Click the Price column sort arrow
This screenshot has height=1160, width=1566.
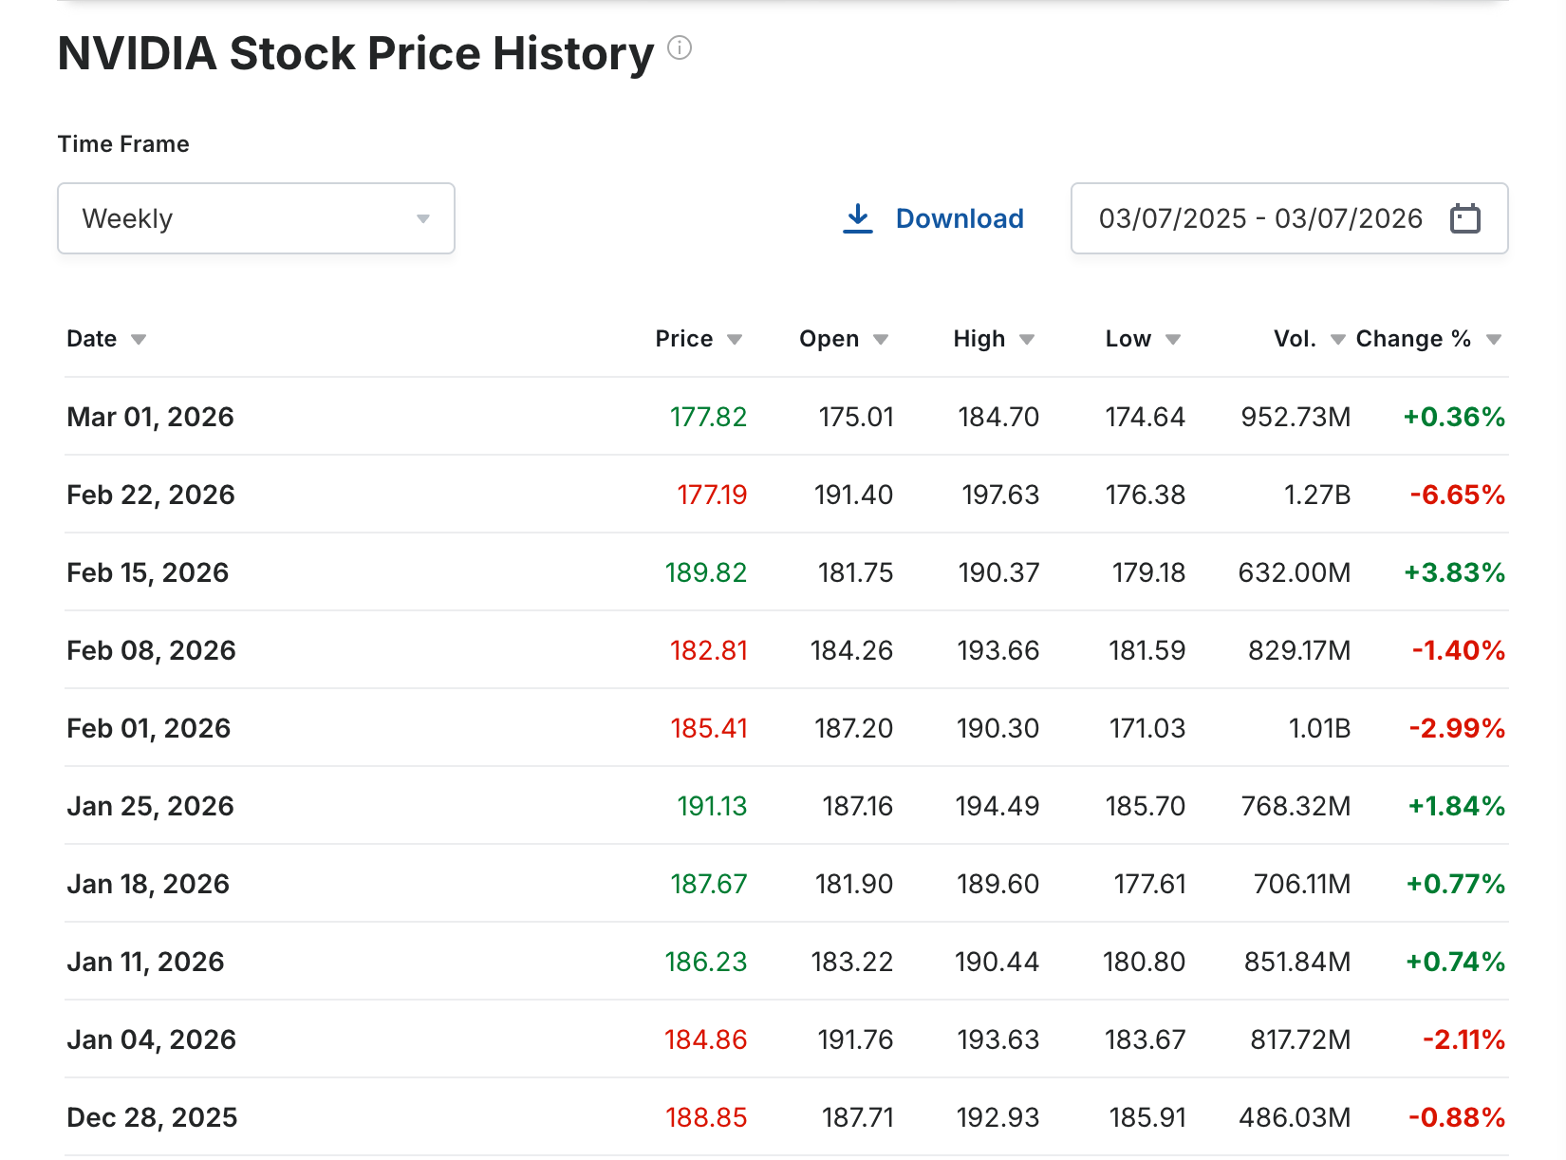pos(735,340)
